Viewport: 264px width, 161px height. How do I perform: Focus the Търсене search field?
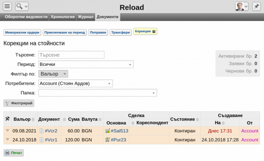[71, 55]
